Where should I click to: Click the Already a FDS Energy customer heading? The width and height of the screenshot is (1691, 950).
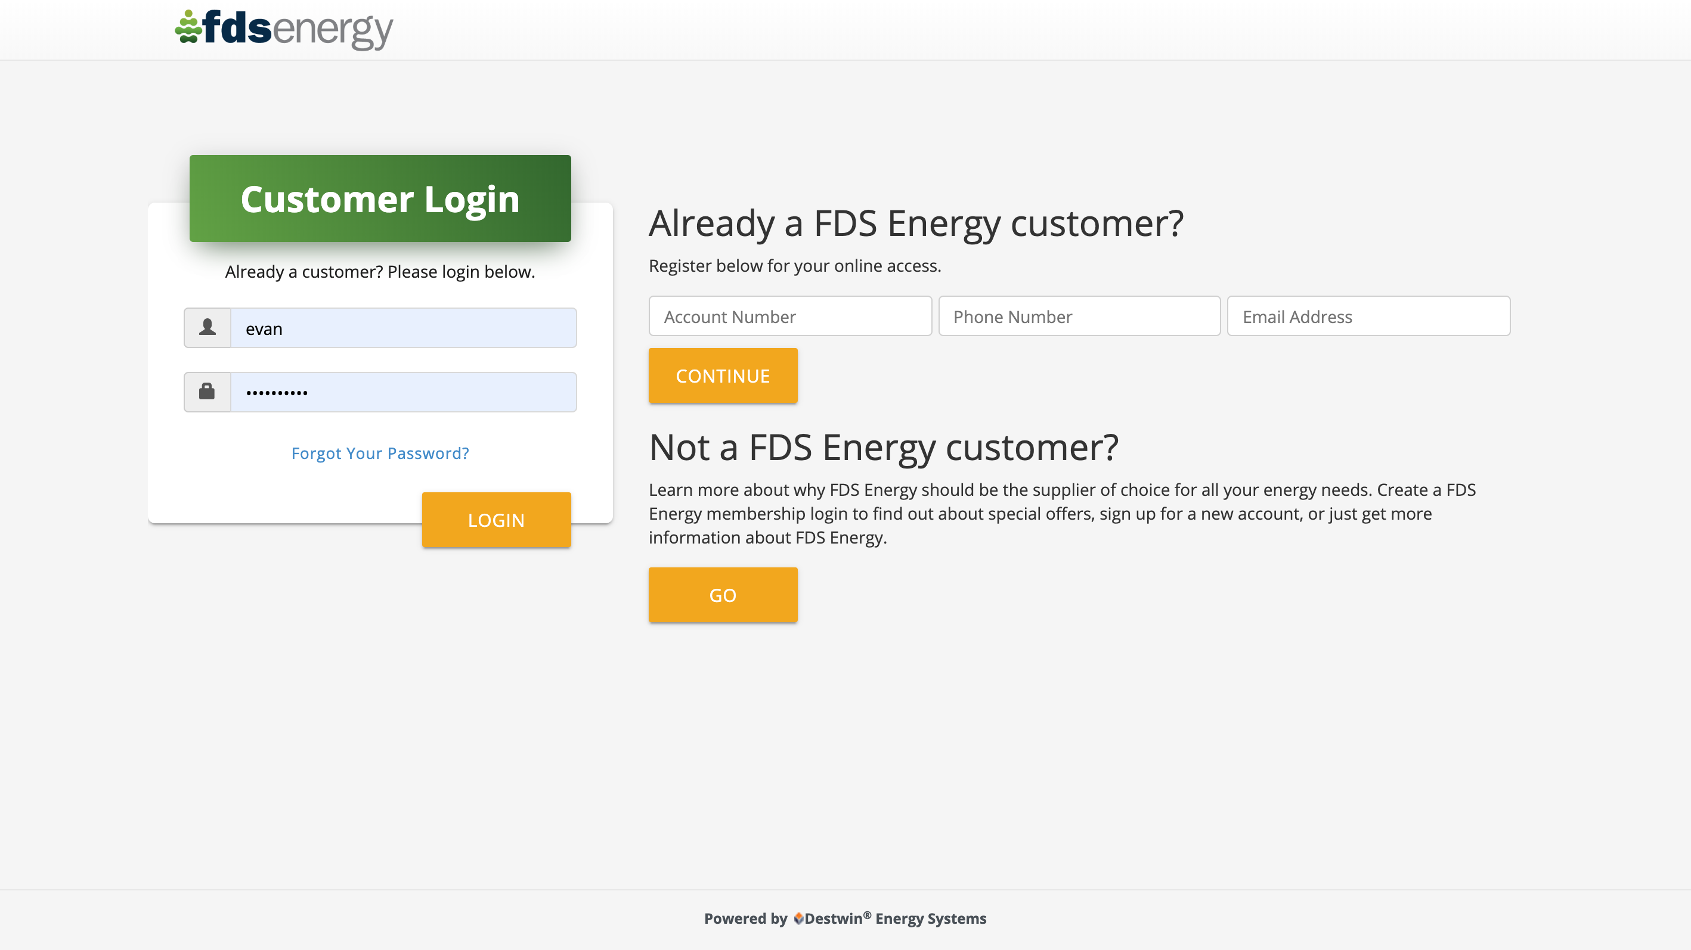[x=916, y=223]
